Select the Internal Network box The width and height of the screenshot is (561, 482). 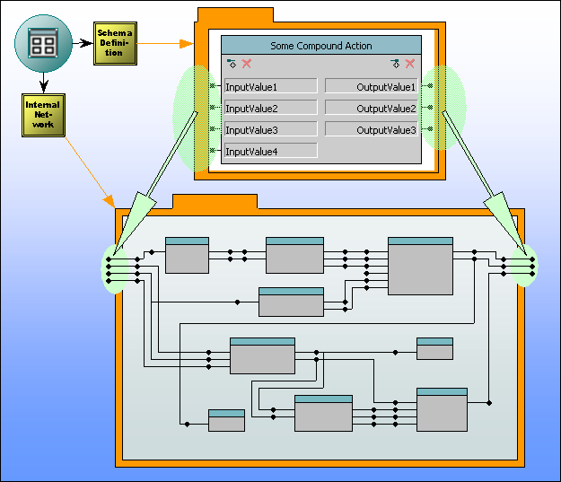coord(43,116)
